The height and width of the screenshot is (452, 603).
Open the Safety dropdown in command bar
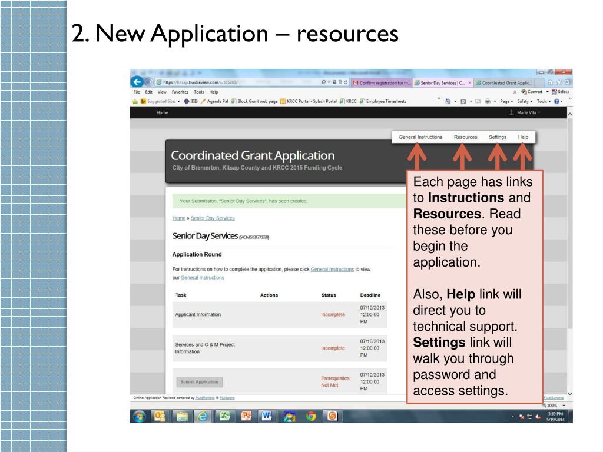pyautogui.click(x=525, y=101)
